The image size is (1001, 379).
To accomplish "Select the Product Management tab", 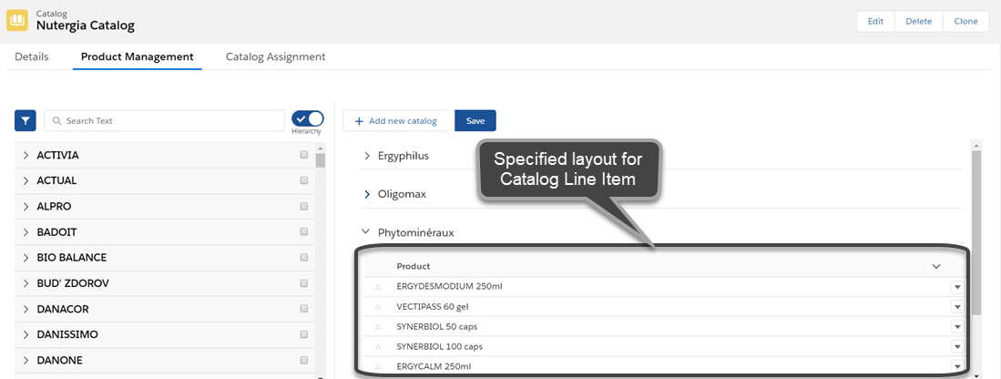I will (x=138, y=56).
